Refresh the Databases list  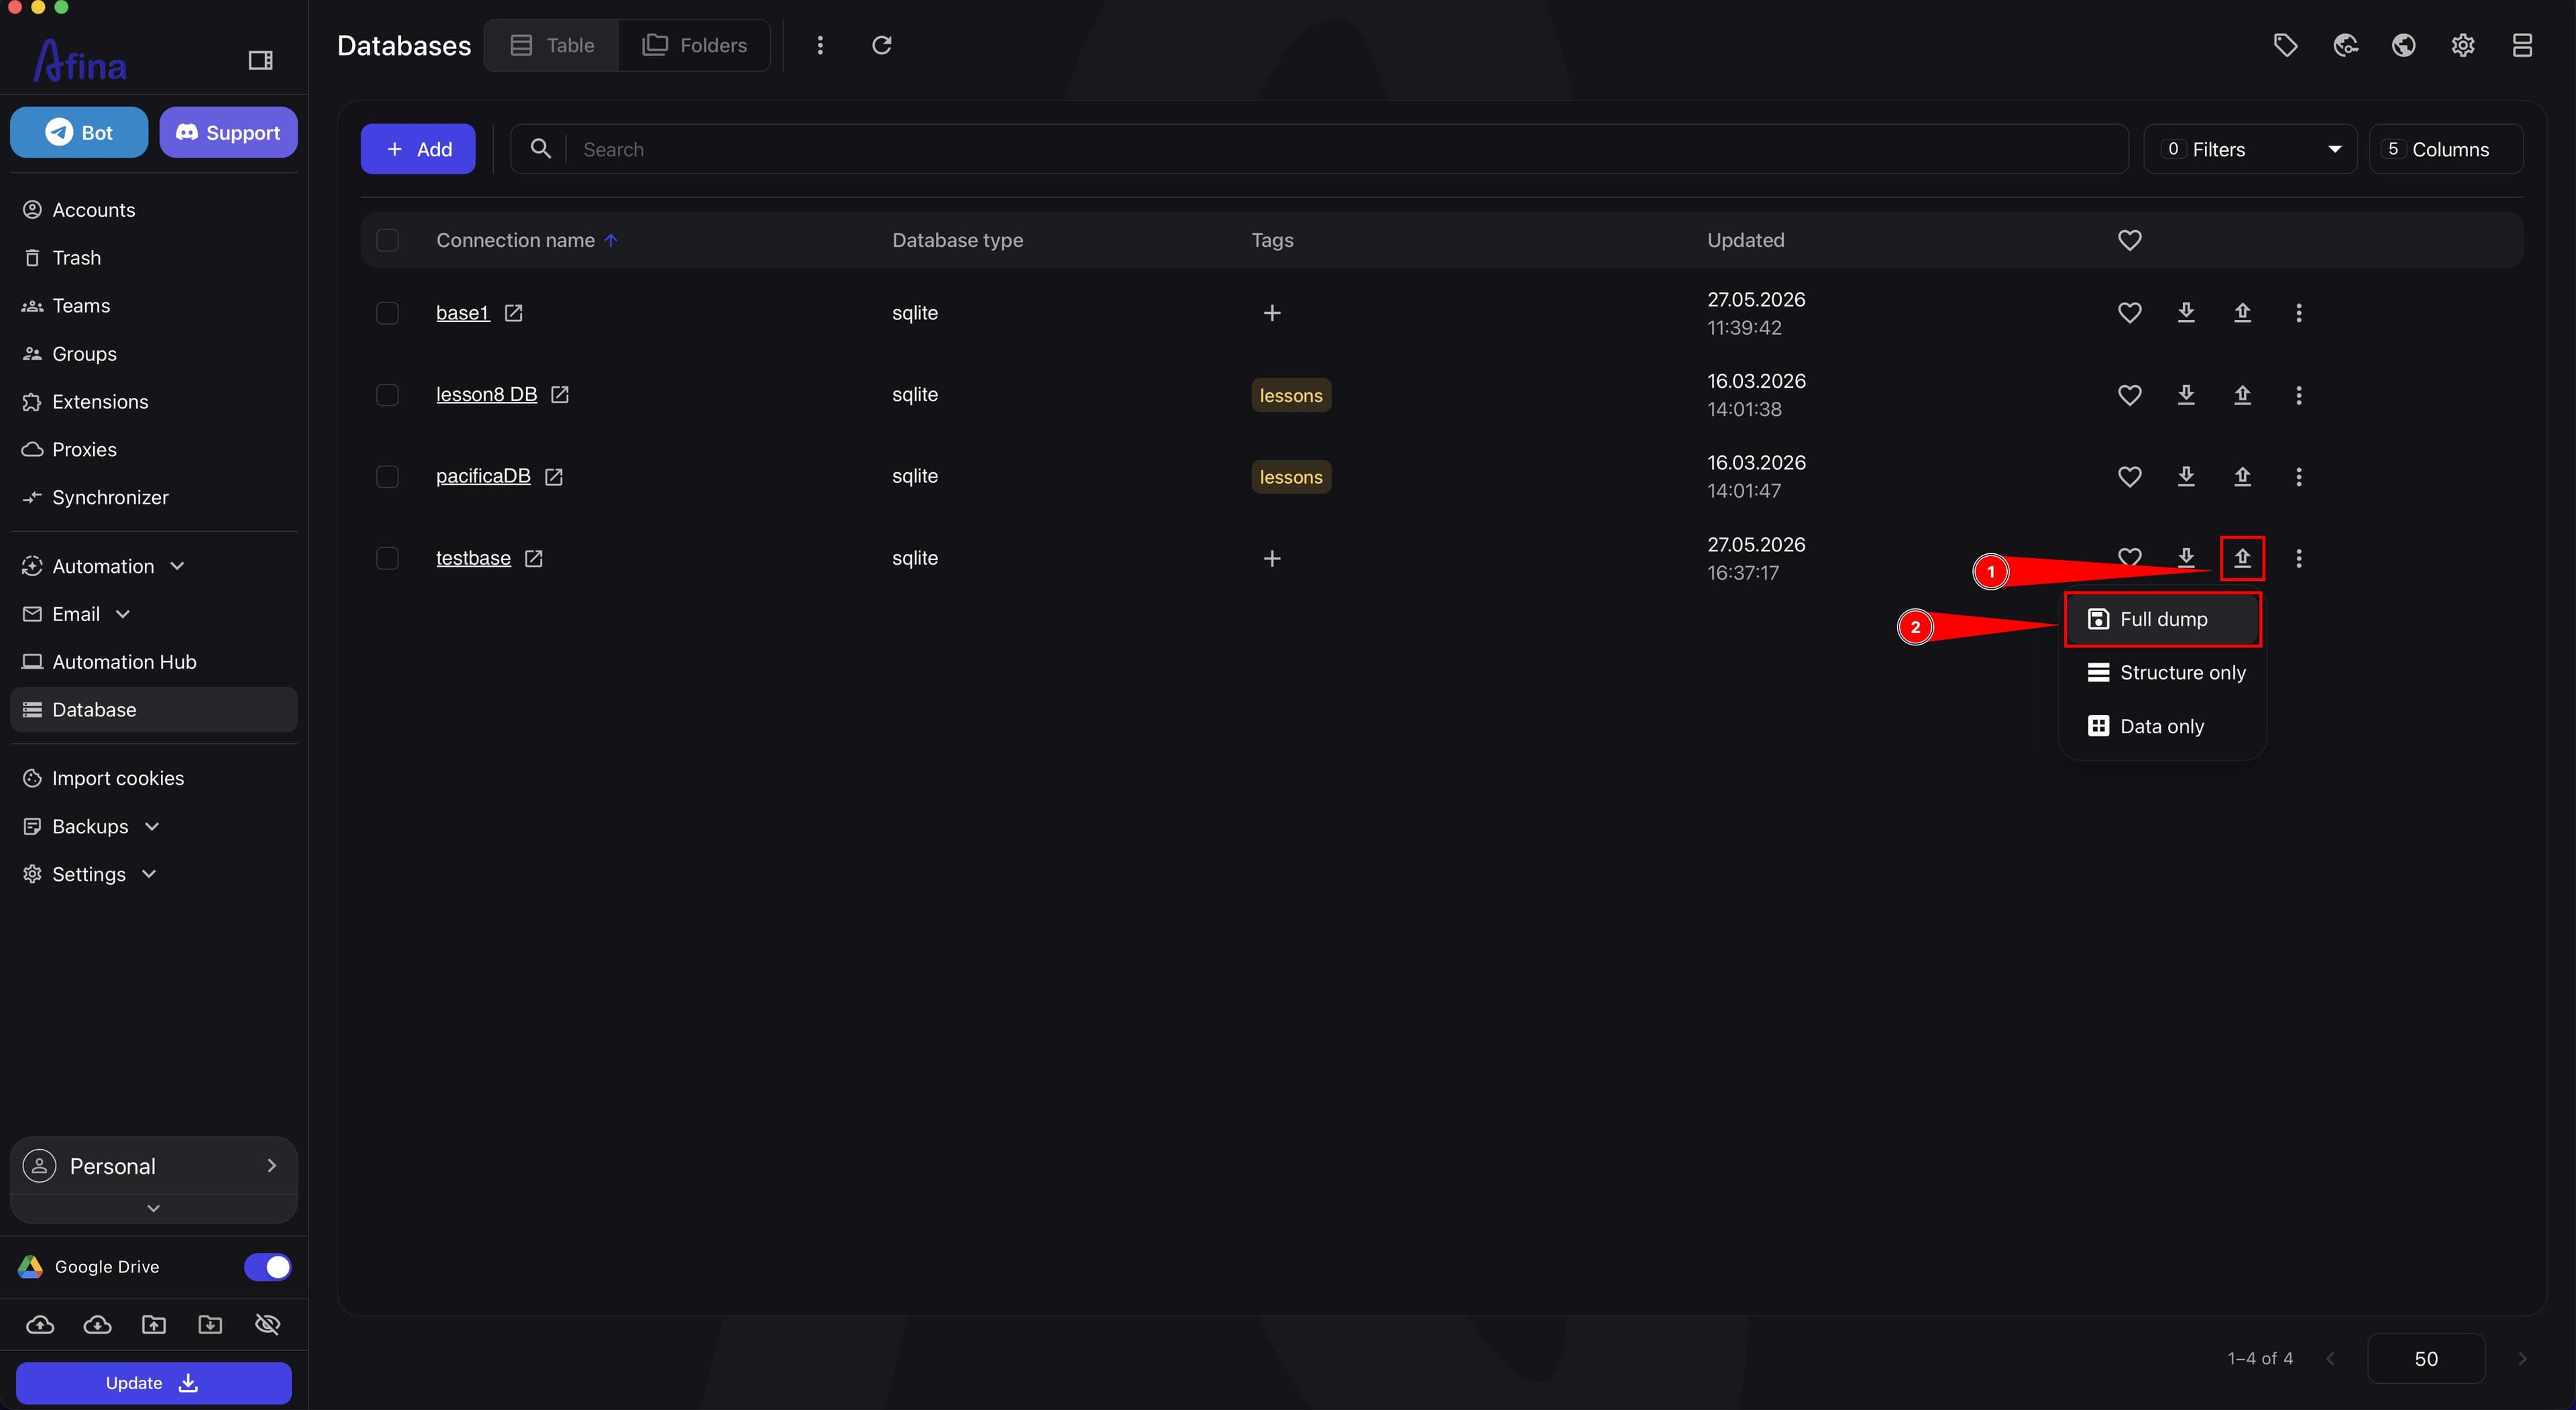881,45
